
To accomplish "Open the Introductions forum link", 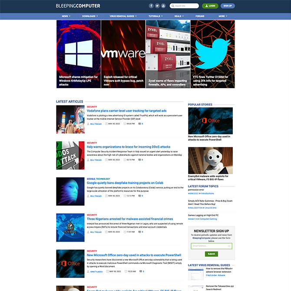I will (x=207, y=193).
